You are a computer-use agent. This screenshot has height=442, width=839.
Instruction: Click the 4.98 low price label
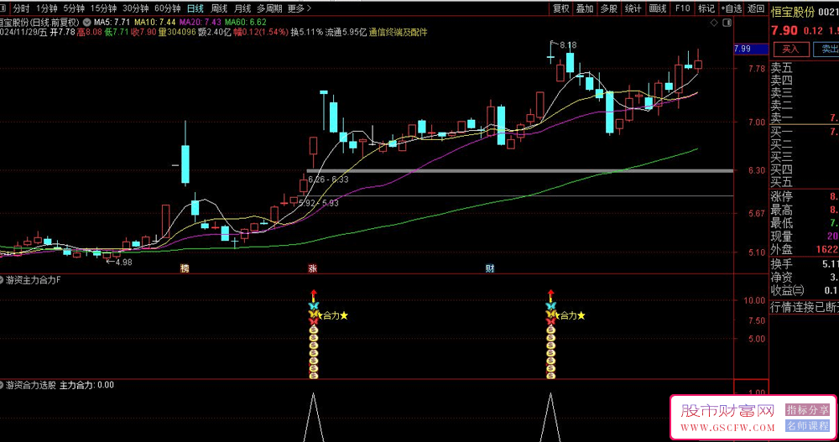(123, 263)
